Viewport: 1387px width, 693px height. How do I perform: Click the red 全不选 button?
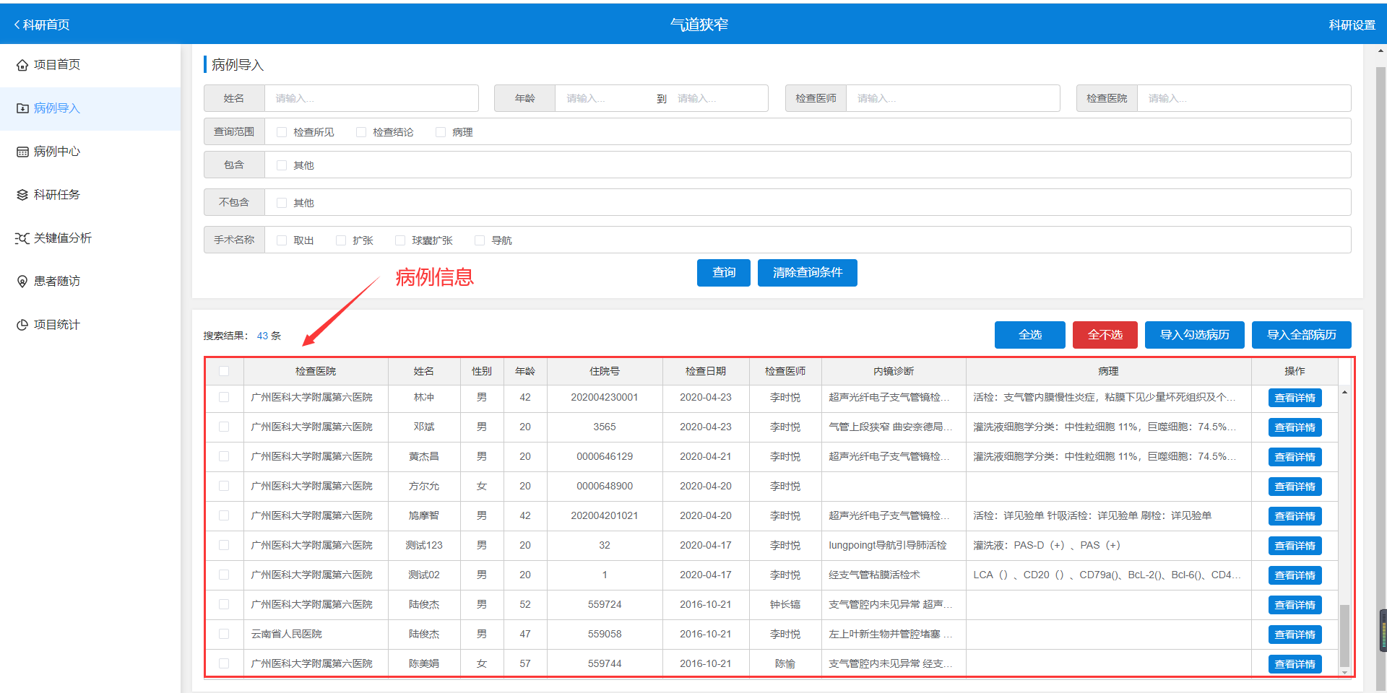(x=1105, y=335)
